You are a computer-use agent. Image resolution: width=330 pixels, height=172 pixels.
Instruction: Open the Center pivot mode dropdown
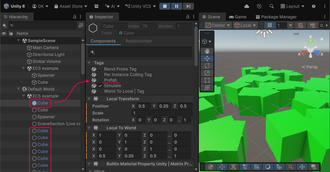tap(218, 25)
